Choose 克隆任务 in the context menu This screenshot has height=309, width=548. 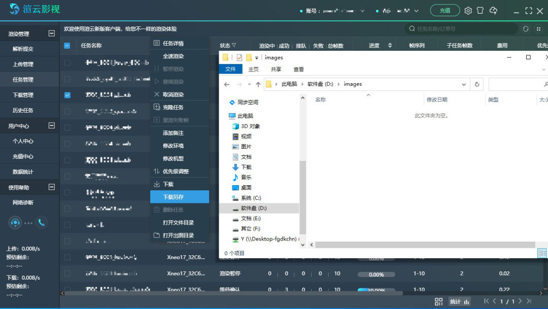coord(174,108)
